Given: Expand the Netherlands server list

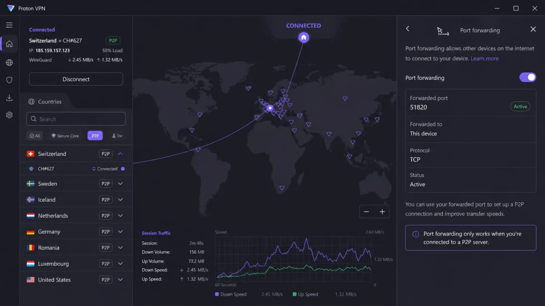Looking at the screenshot, I should tap(120, 215).
